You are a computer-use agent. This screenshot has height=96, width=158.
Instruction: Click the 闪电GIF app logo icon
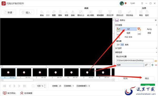(x=3, y=3)
